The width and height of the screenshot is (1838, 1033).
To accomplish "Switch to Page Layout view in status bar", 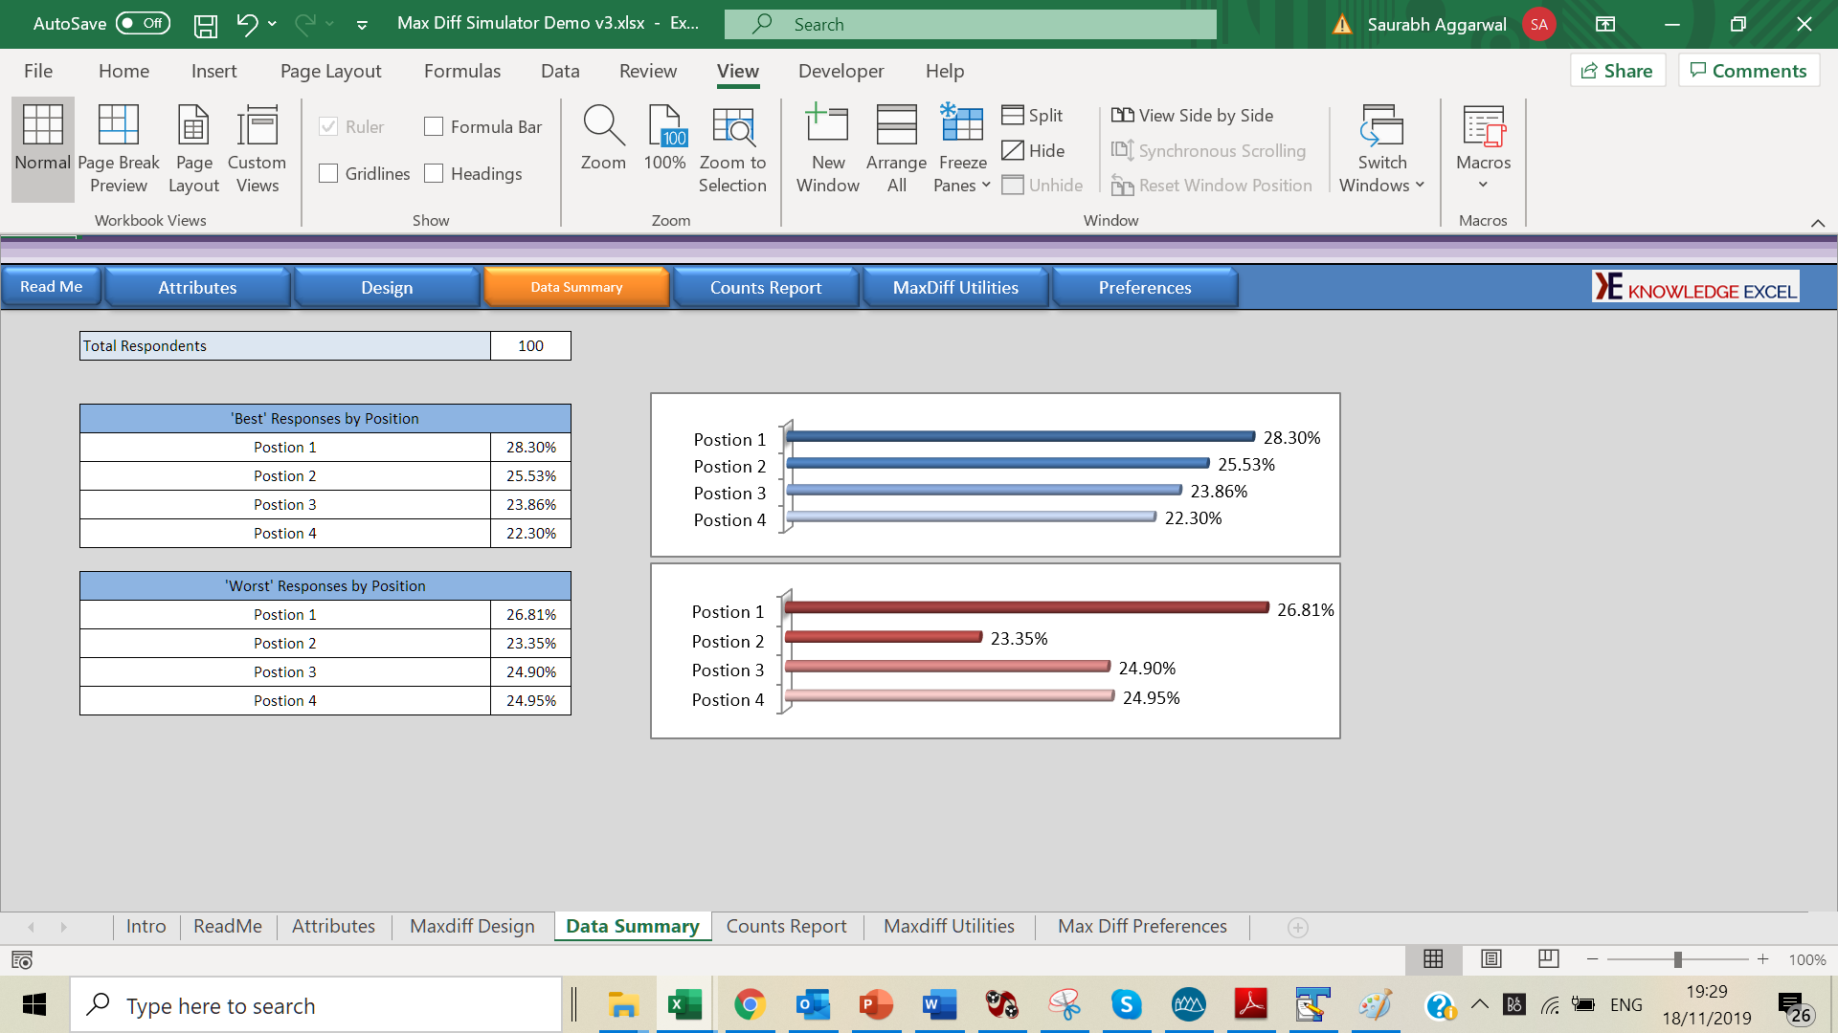I will coord(1491,958).
